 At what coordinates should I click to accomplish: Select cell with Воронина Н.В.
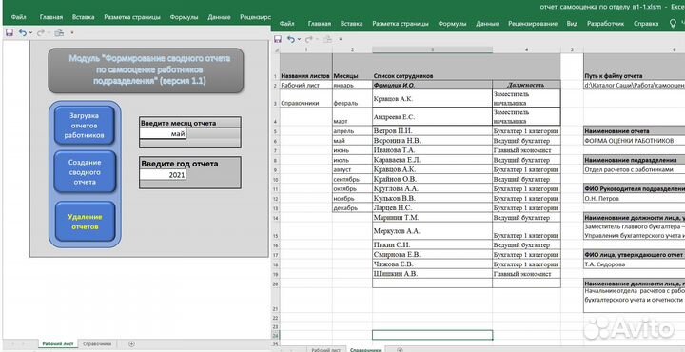433,141
